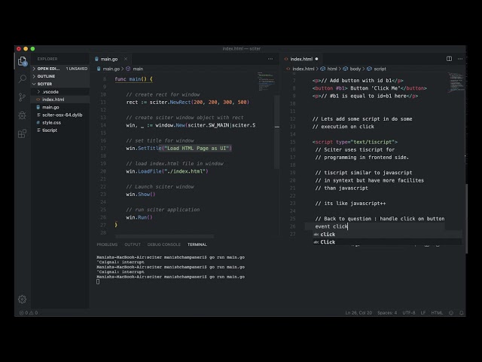Viewport: 482px width, 362px height.
Task: Click the unsaved dot on index.html tab
Action: point(316,59)
